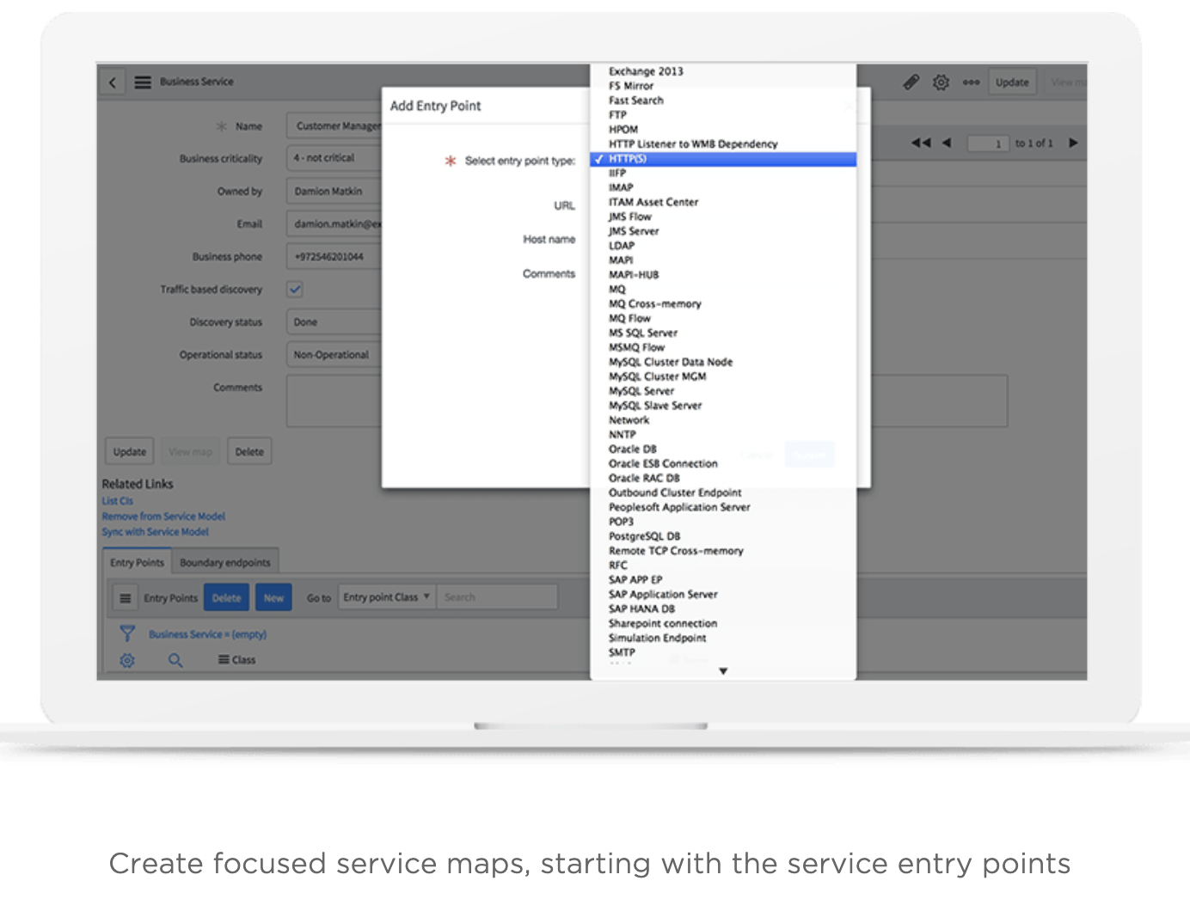Open the Business Service hamburger menu

pyautogui.click(x=143, y=81)
